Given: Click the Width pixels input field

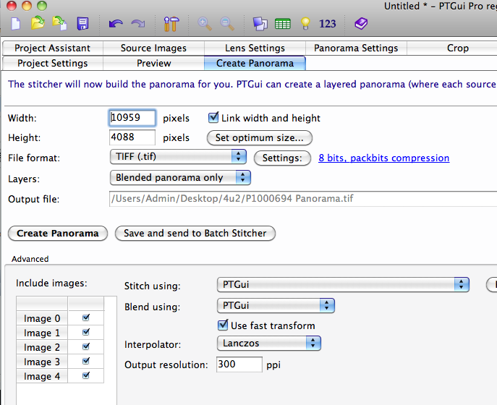Looking at the screenshot, I should click(x=132, y=118).
